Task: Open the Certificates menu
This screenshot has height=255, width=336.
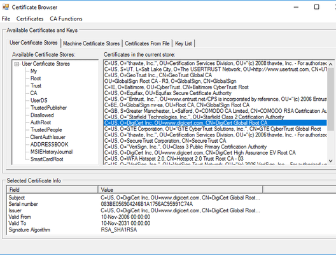Action: 30,19
